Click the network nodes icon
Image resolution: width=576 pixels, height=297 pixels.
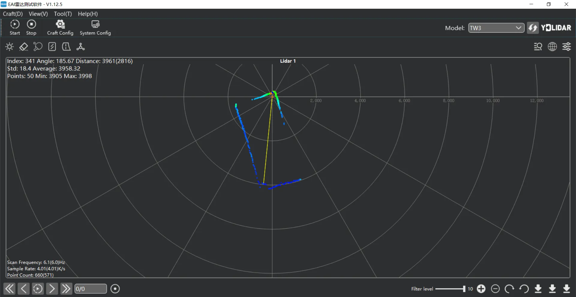(x=80, y=46)
